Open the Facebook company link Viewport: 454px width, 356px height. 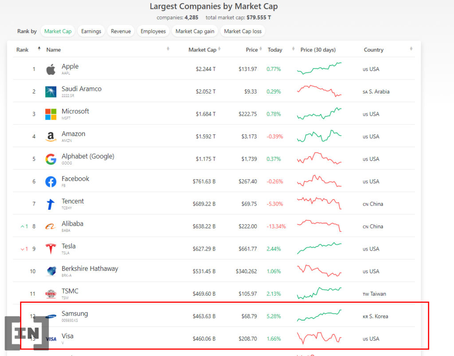click(75, 179)
